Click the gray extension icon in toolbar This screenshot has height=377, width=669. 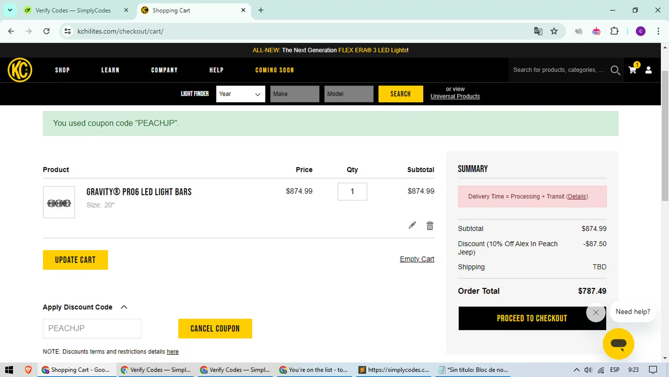click(x=579, y=31)
